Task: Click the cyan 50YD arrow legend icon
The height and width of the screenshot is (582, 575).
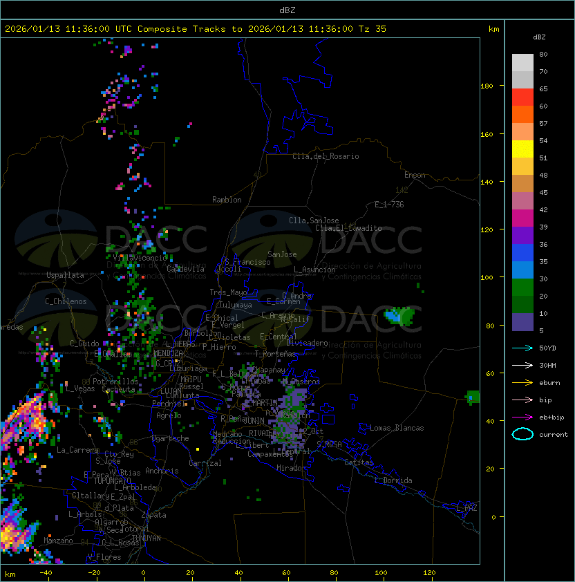Action: (522, 348)
